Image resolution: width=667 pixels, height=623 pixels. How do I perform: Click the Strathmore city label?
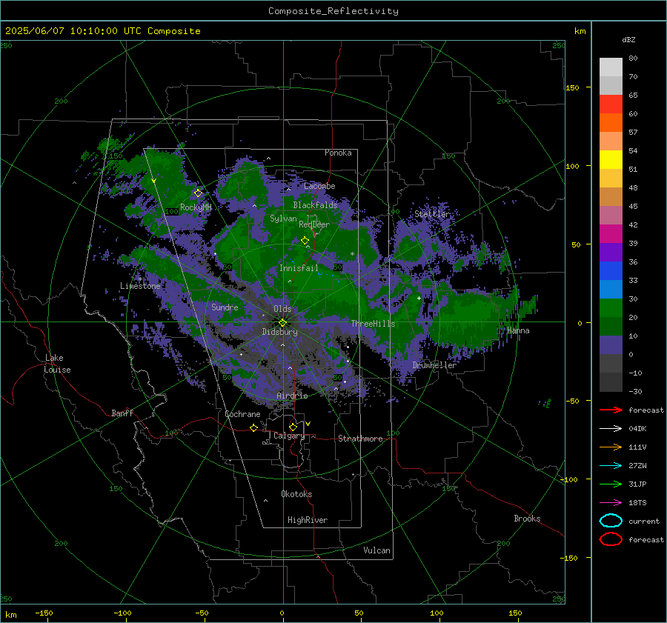[360, 439]
